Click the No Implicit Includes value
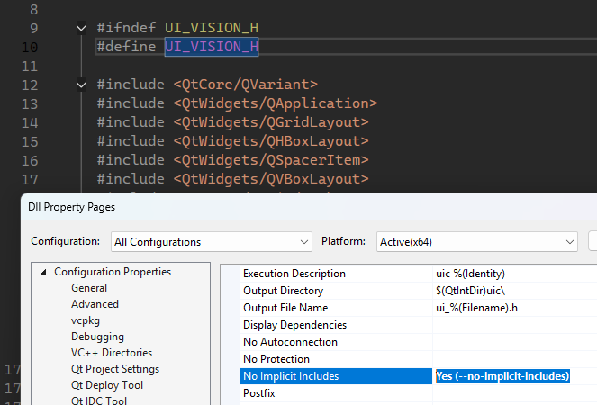This screenshot has width=597, height=405. click(x=502, y=376)
